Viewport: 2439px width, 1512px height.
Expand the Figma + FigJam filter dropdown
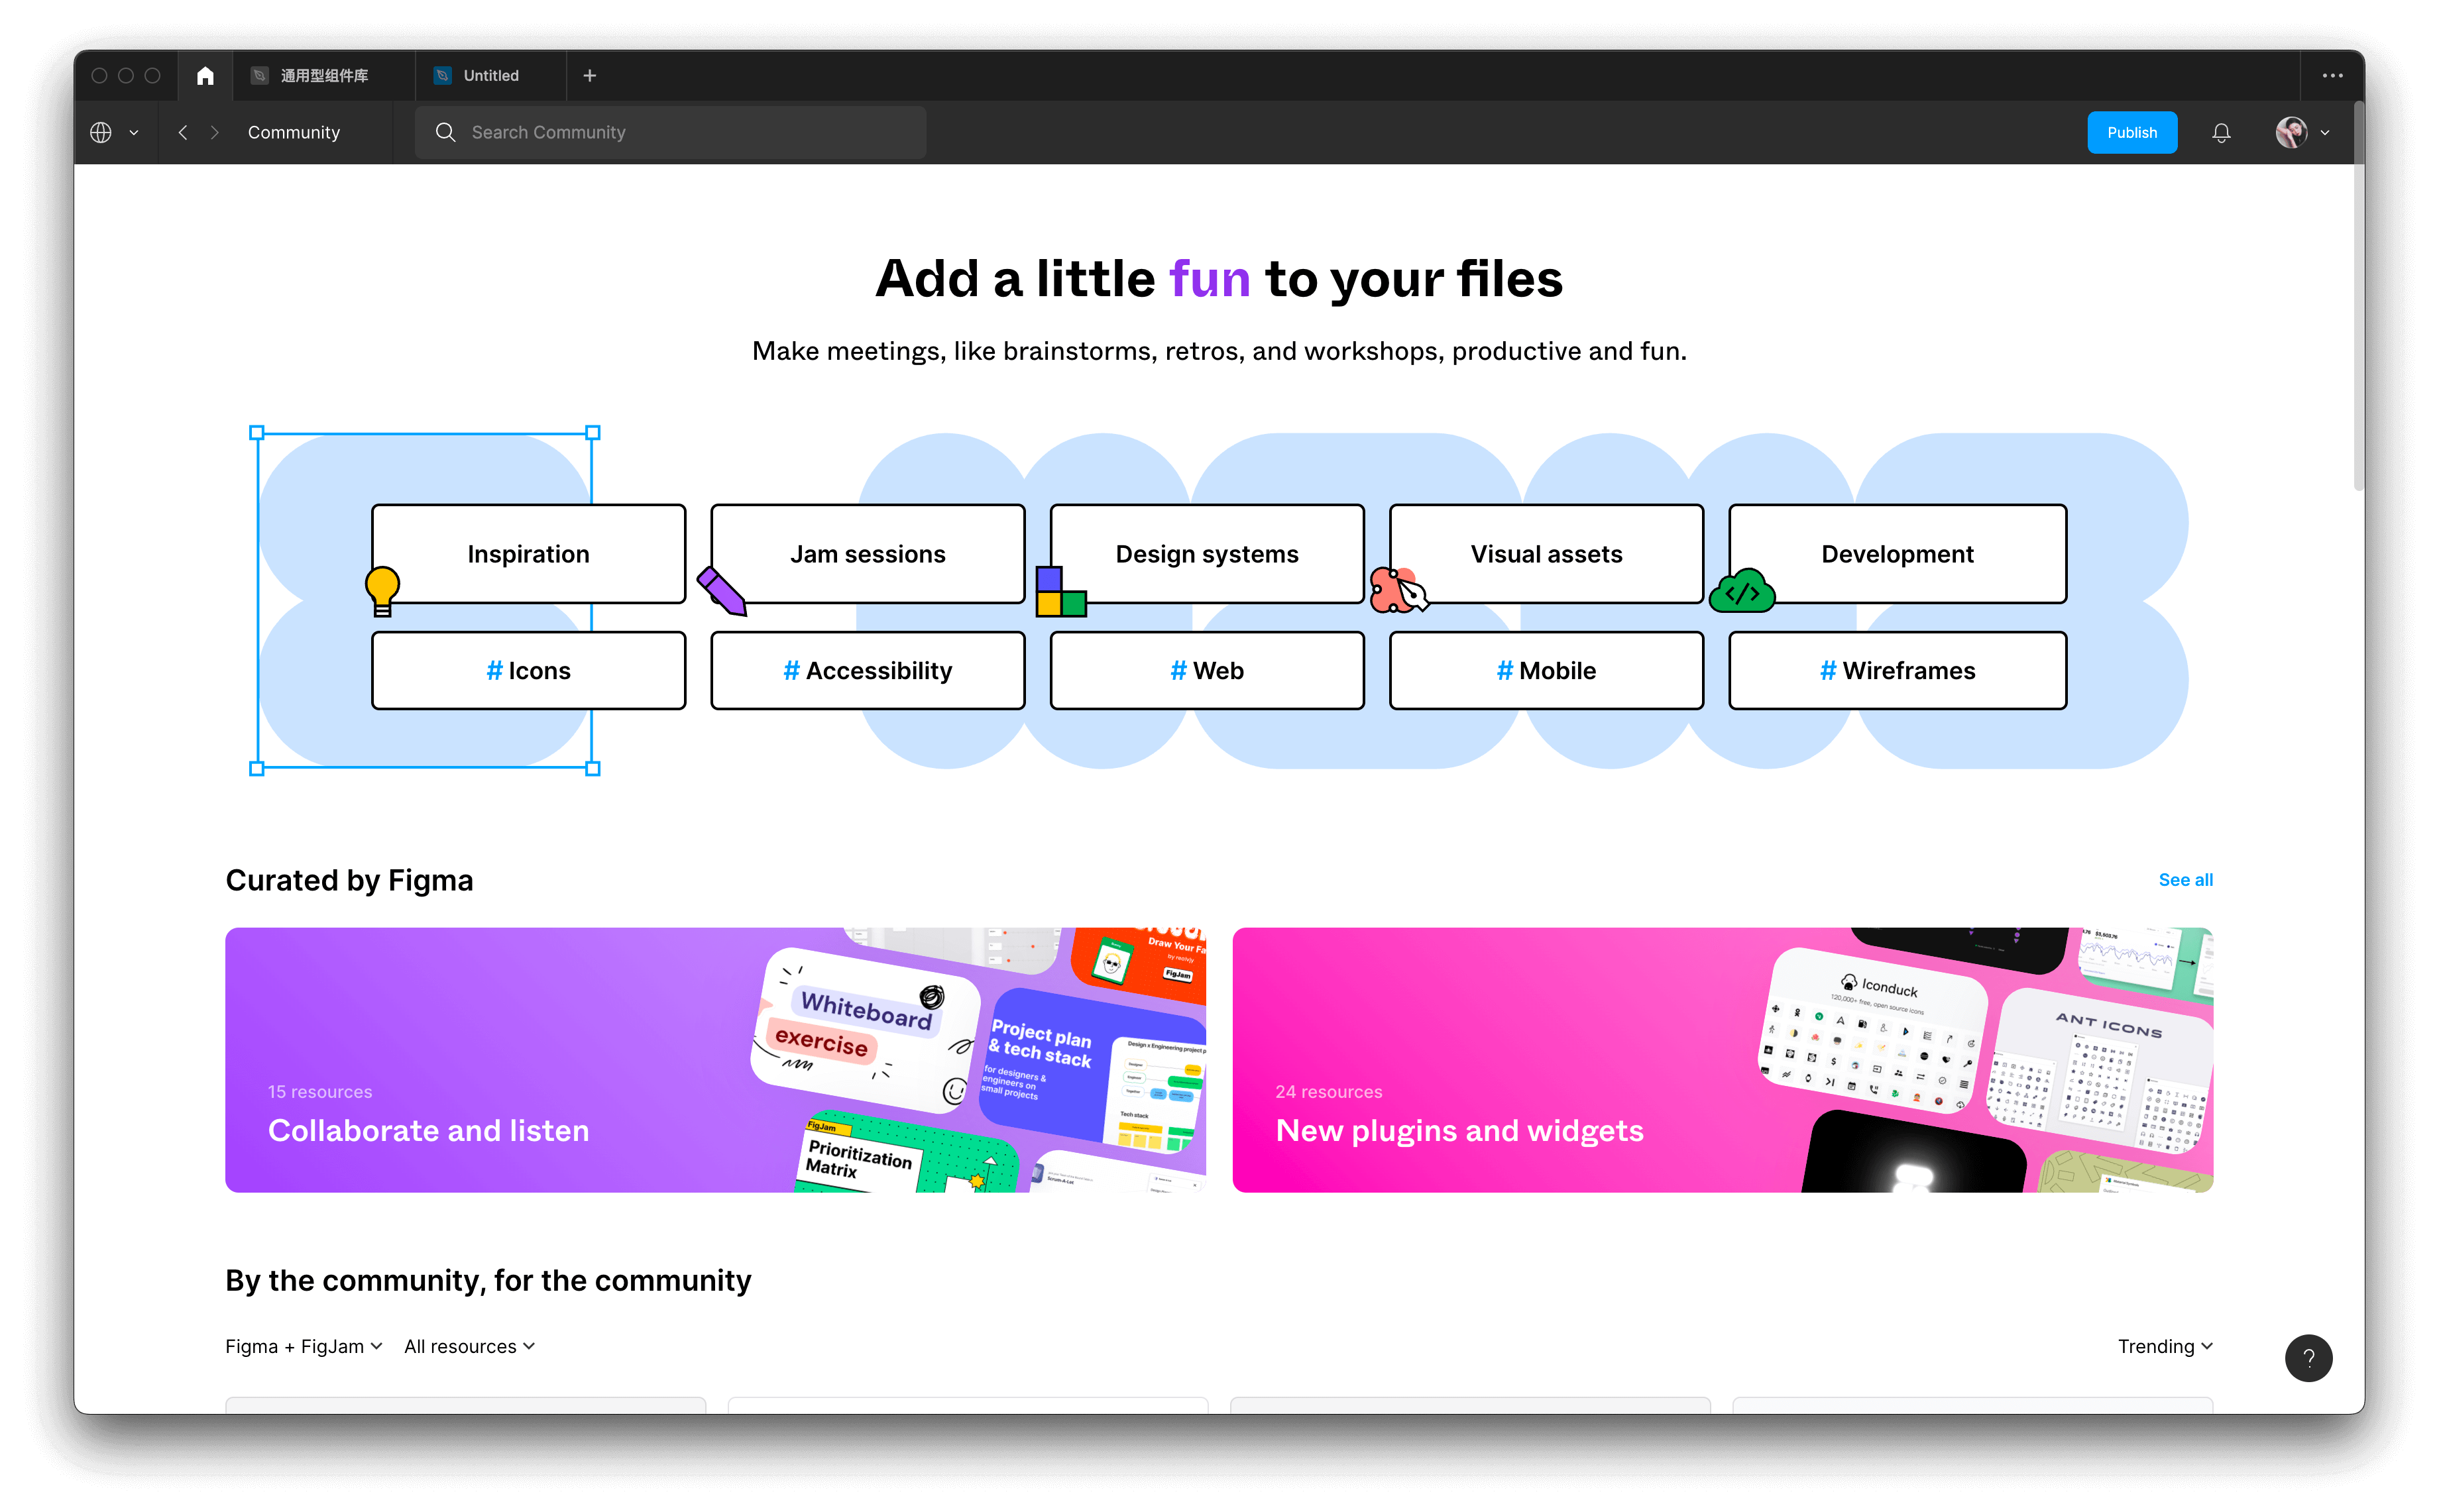click(304, 1346)
